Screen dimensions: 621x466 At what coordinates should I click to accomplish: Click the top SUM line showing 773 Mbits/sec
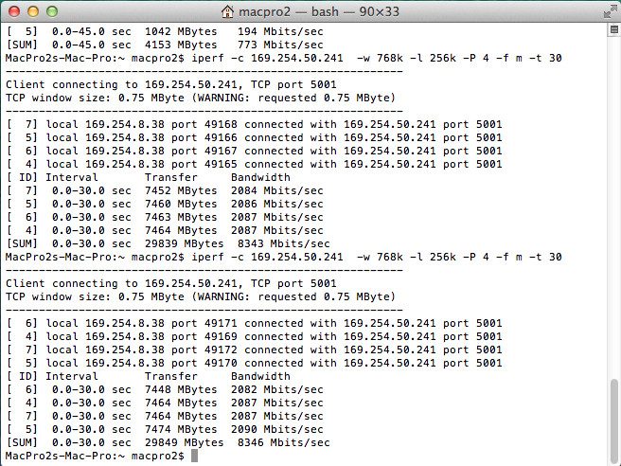[165, 45]
